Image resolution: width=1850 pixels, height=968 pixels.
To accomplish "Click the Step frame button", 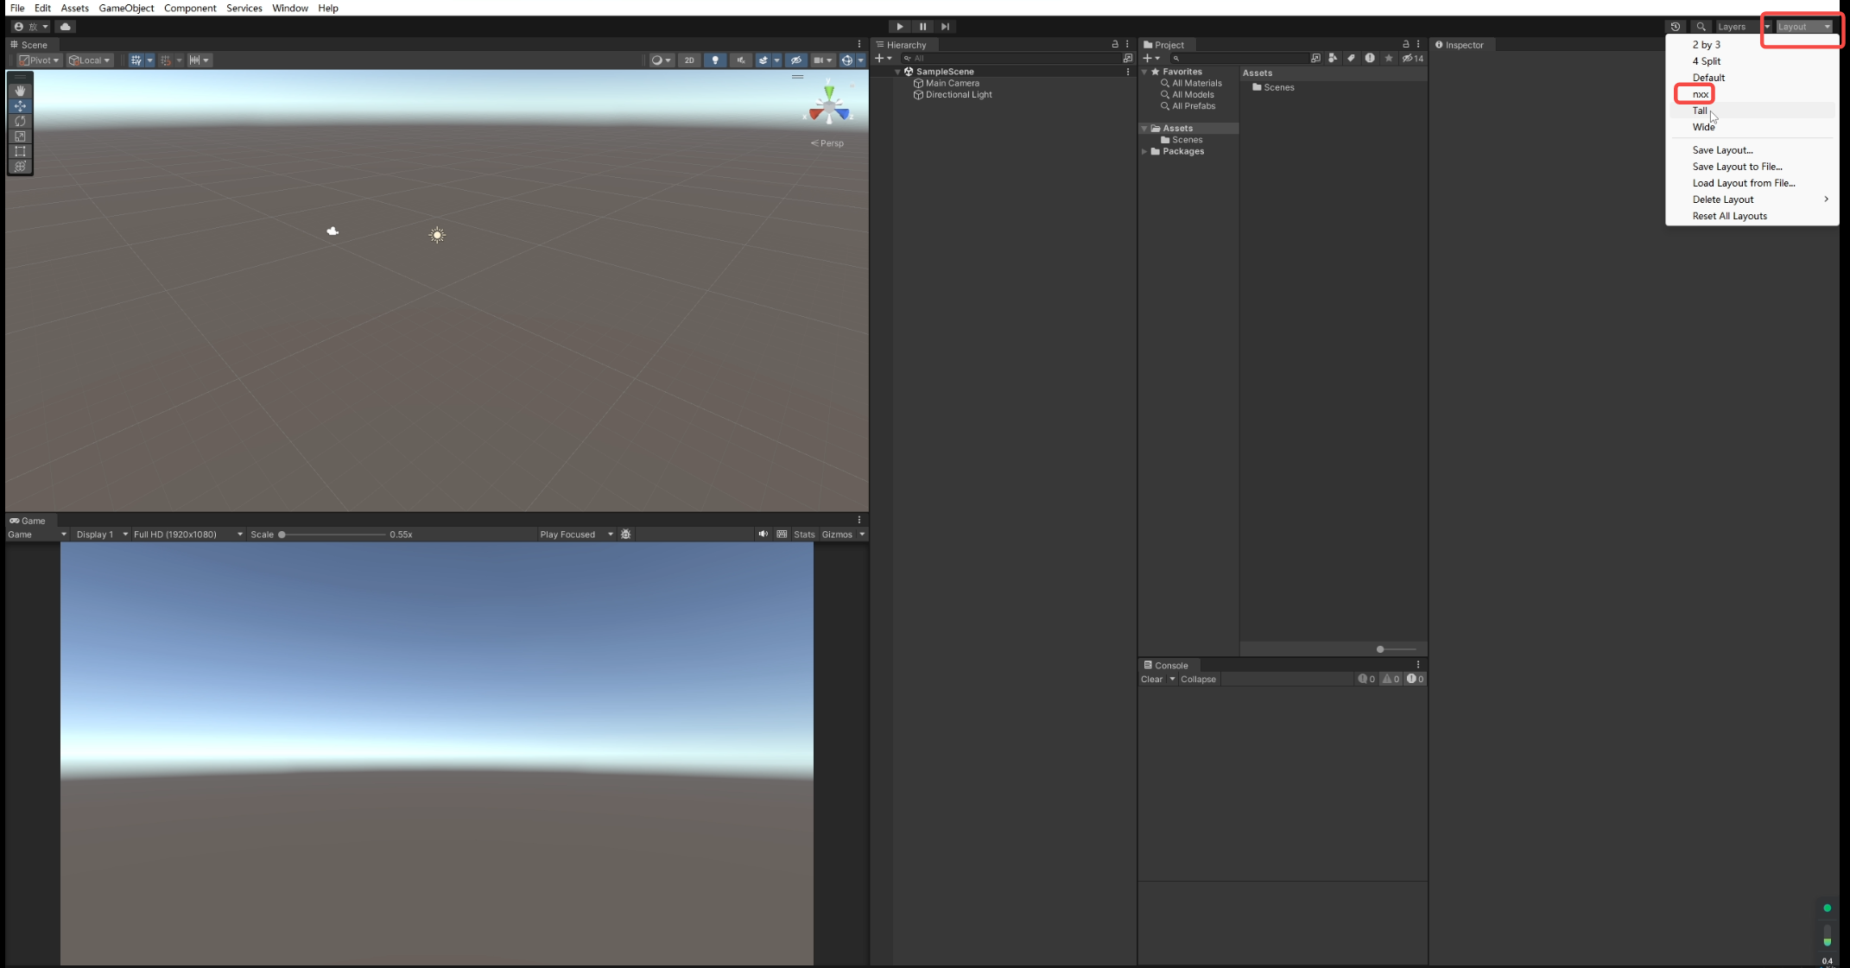I will point(945,27).
